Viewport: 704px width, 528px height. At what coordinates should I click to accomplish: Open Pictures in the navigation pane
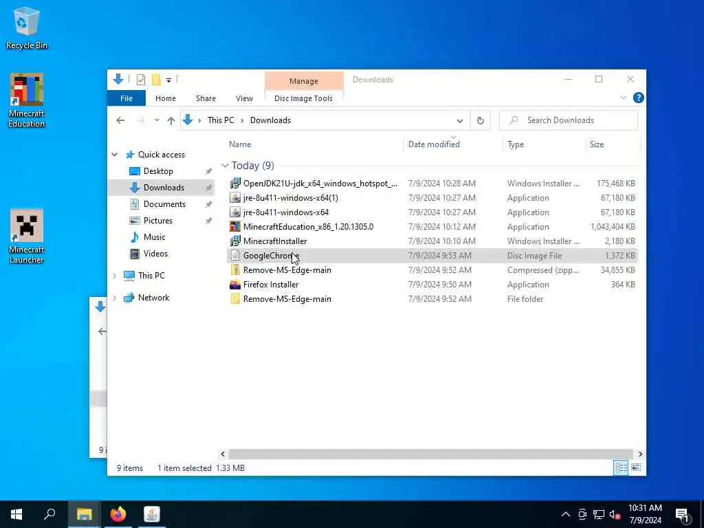[157, 221]
